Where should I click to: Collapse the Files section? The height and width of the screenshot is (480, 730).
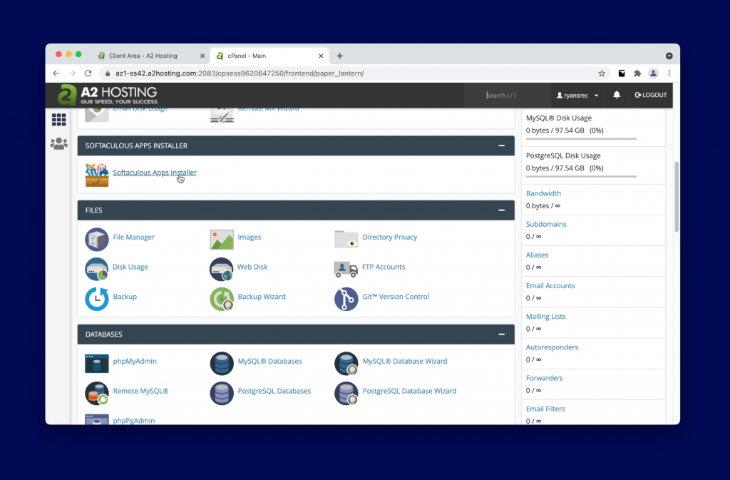(x=502, y=210)
